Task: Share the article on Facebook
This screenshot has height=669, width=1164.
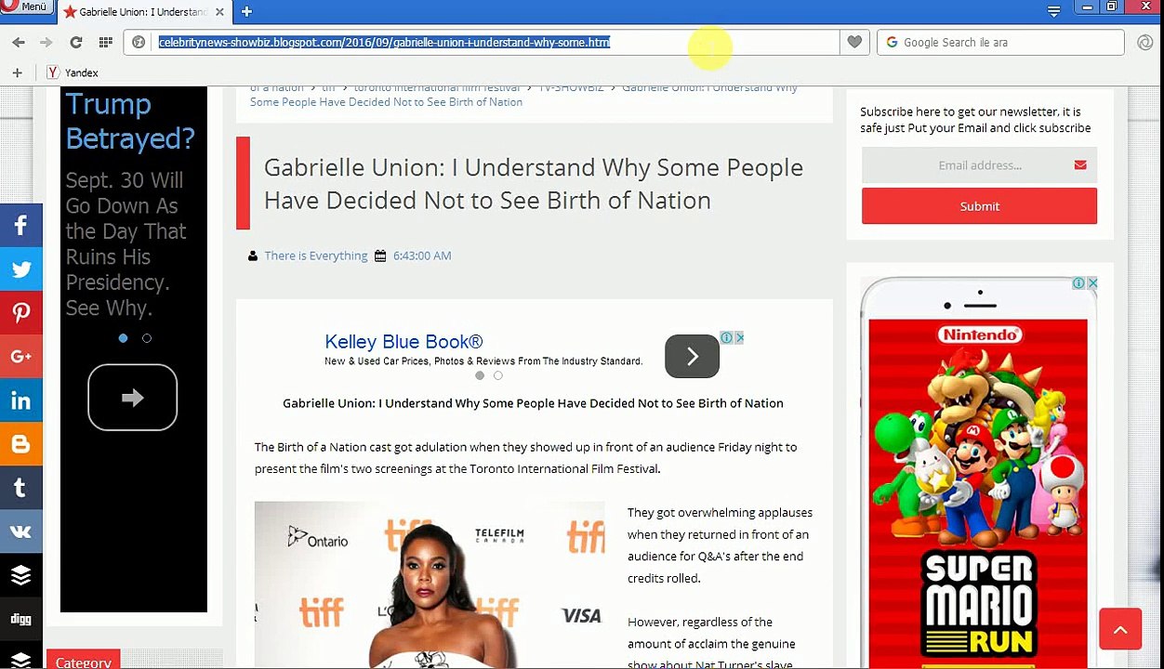Action: 20,226
